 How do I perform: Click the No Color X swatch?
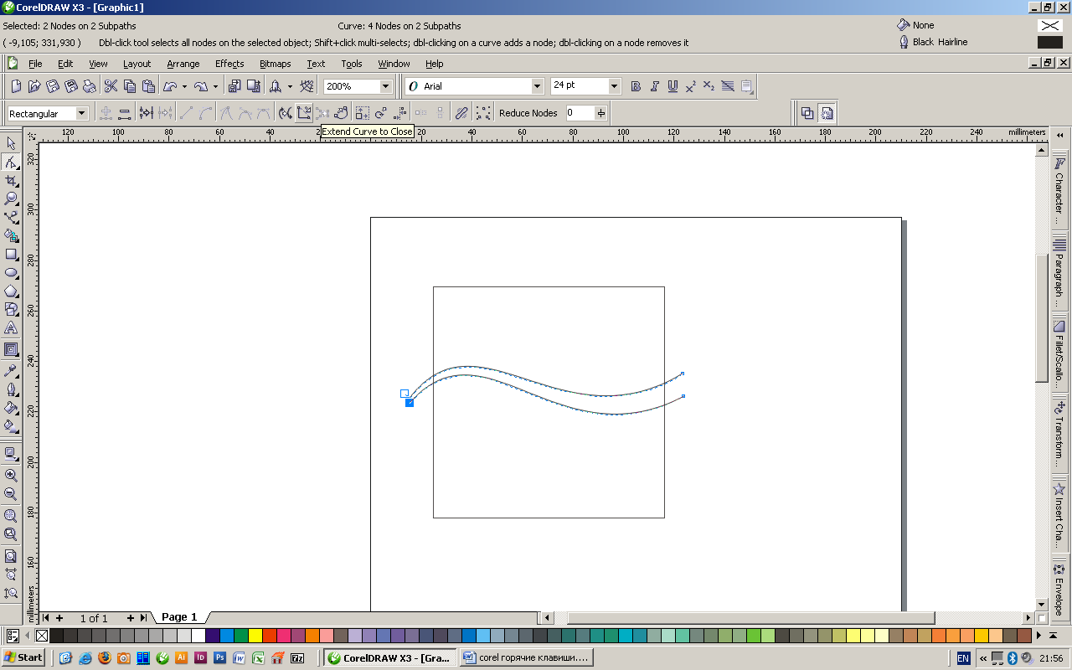point(42,636)
